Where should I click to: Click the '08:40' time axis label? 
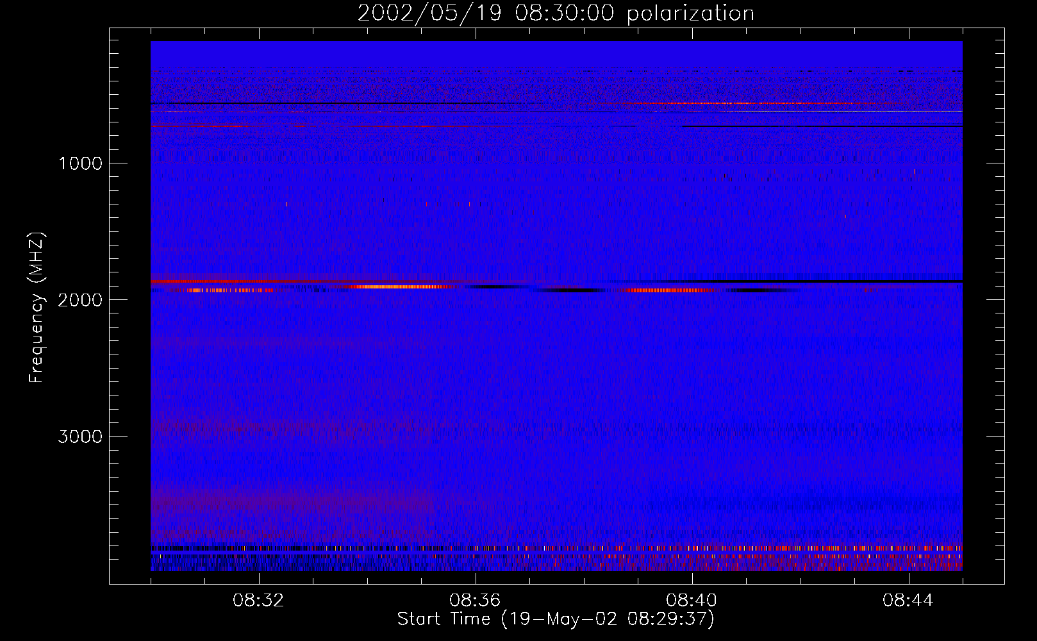tap(692, 601)
